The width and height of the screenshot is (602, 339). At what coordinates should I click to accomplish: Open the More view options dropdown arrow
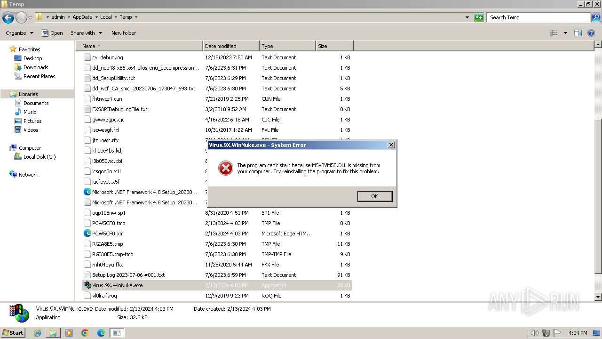pyautogui.click(x=565, y=33)
